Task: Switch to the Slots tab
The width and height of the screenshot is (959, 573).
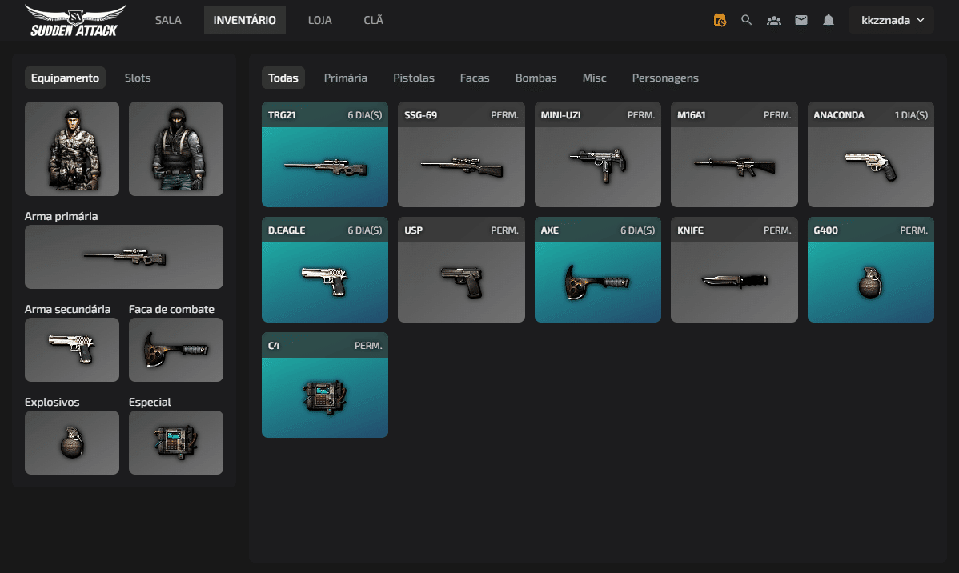Action: (x=138, y=78)
